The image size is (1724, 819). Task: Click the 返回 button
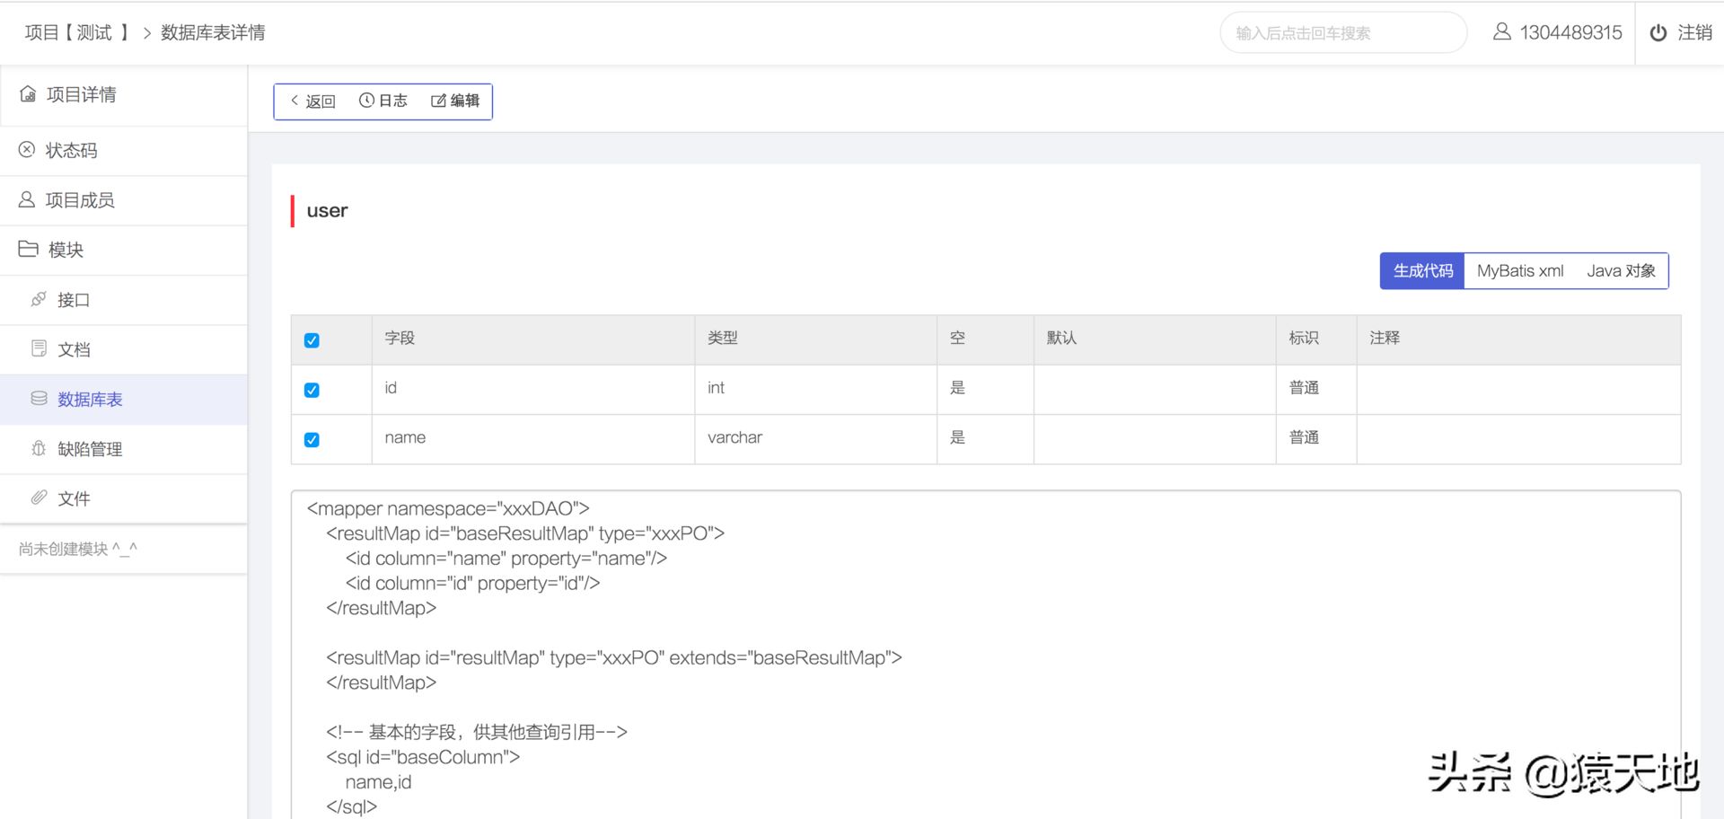(x=312, y=101)
